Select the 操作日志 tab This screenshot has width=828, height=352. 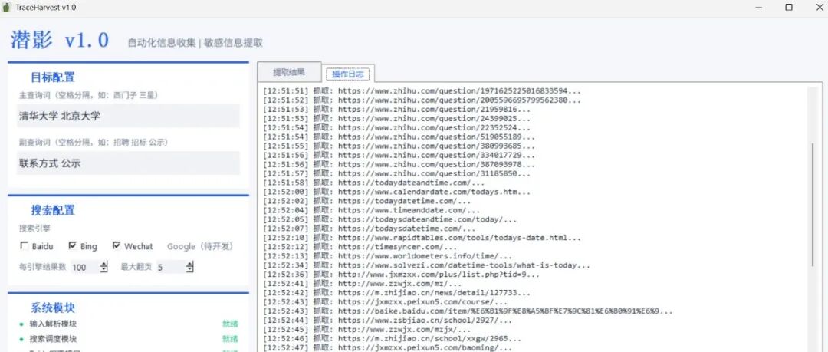tap(347, 74)
